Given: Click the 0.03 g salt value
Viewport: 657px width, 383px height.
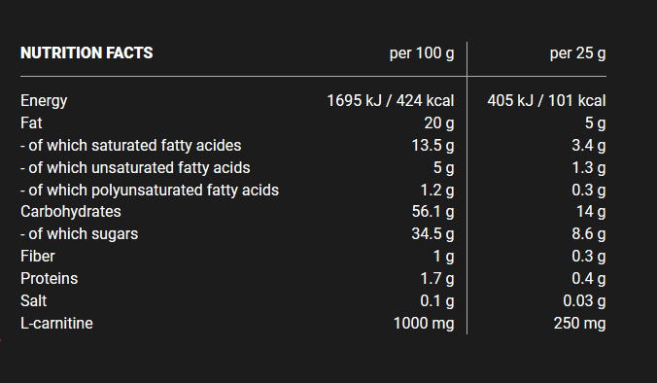Looking at the screenshot, I should [x=584, y=301].
